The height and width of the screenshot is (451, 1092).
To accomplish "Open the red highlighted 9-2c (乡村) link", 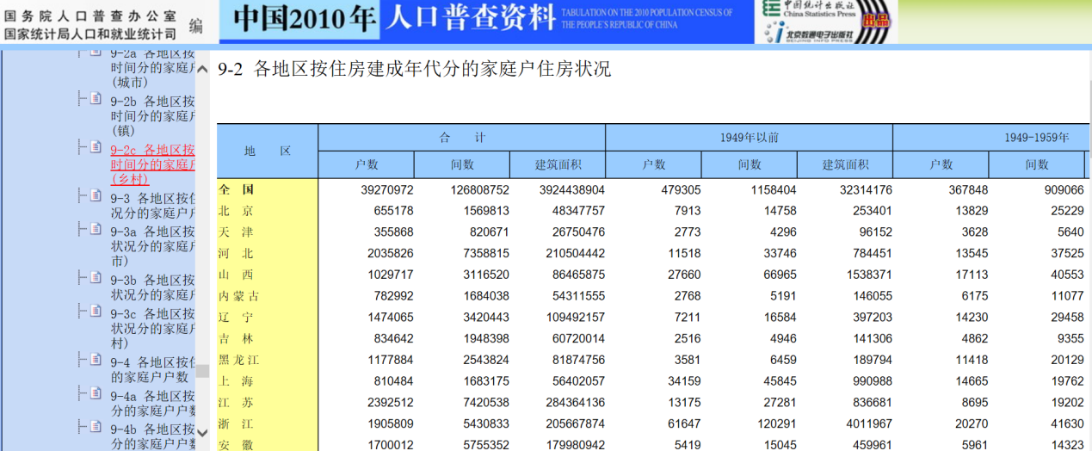I will [x=152, y=164].
